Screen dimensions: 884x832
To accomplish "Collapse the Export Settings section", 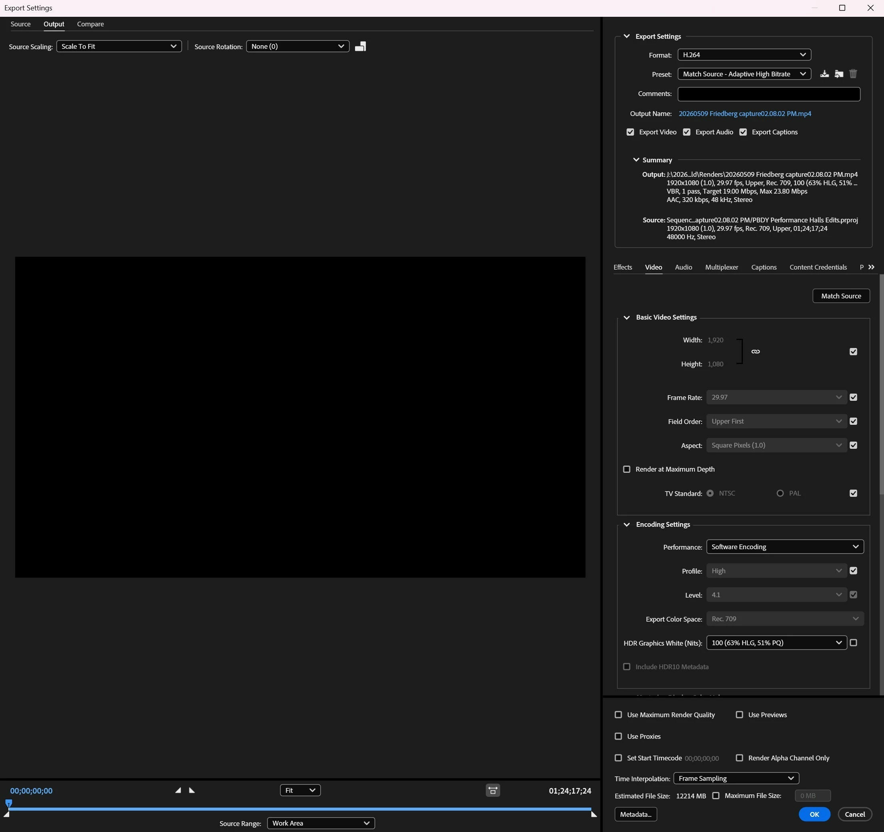I will coord(627,36).
